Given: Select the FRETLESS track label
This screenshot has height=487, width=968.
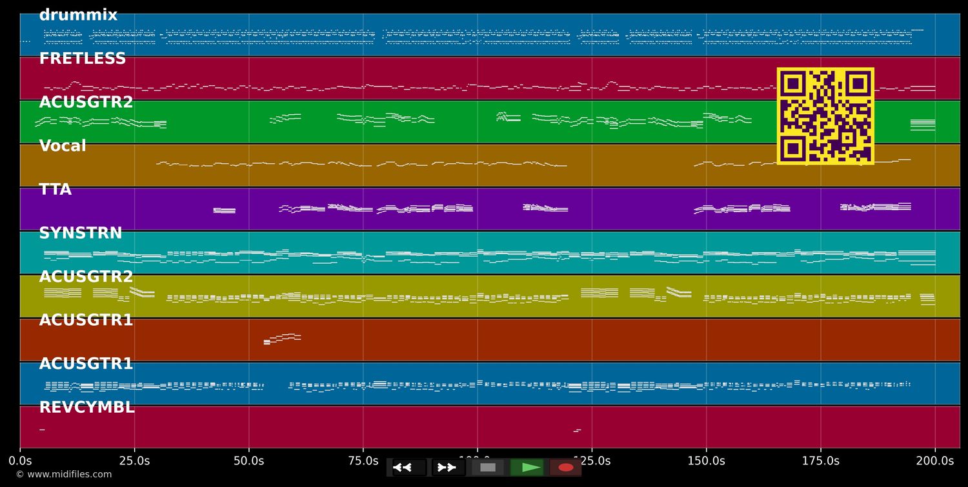Looking at the screenshot, I should pyautogui.click(x=82, y=59).
